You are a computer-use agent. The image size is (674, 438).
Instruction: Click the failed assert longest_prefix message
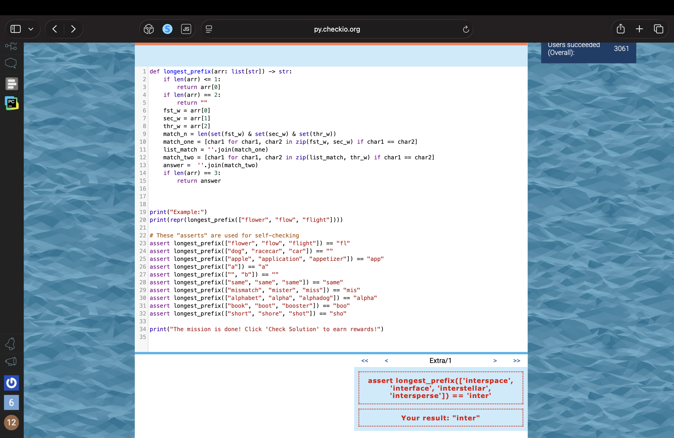tap(441, 388)
